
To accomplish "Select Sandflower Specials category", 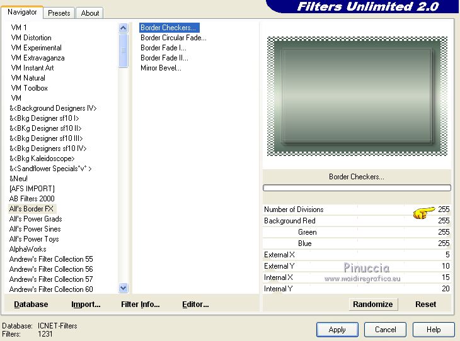I will click(x=50, y=169).
